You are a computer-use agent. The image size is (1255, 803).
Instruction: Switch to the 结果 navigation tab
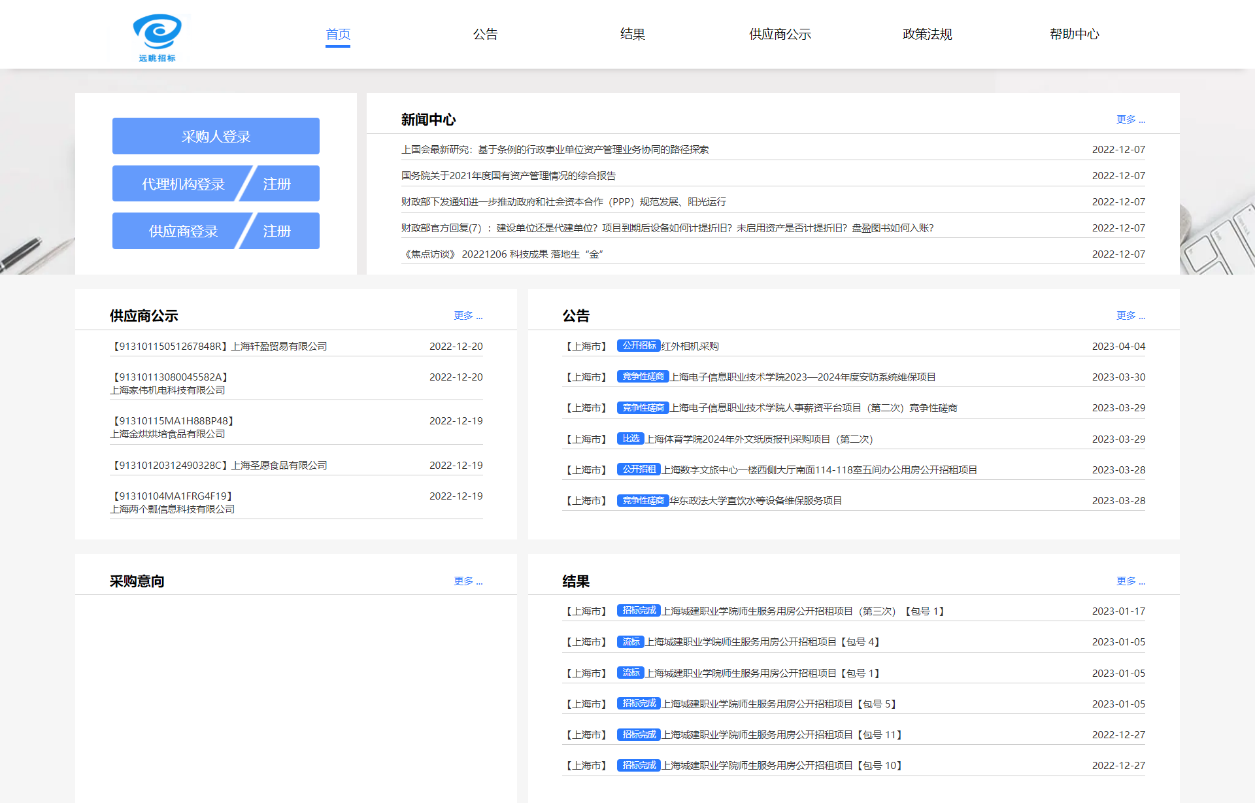tap(632, 34)
